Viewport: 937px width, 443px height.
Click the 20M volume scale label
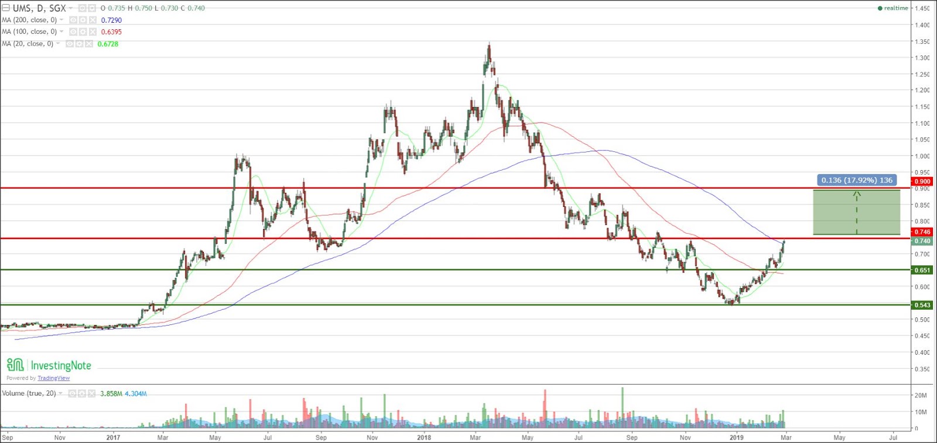point(921,396)
